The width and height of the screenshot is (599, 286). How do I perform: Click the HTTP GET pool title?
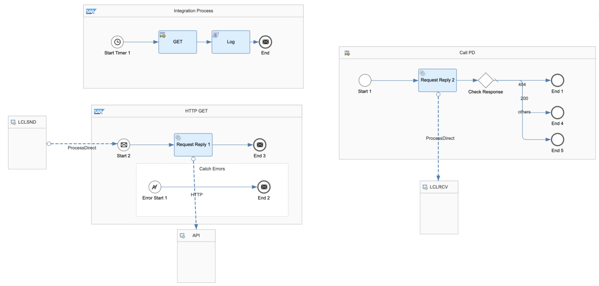(197, 111)
